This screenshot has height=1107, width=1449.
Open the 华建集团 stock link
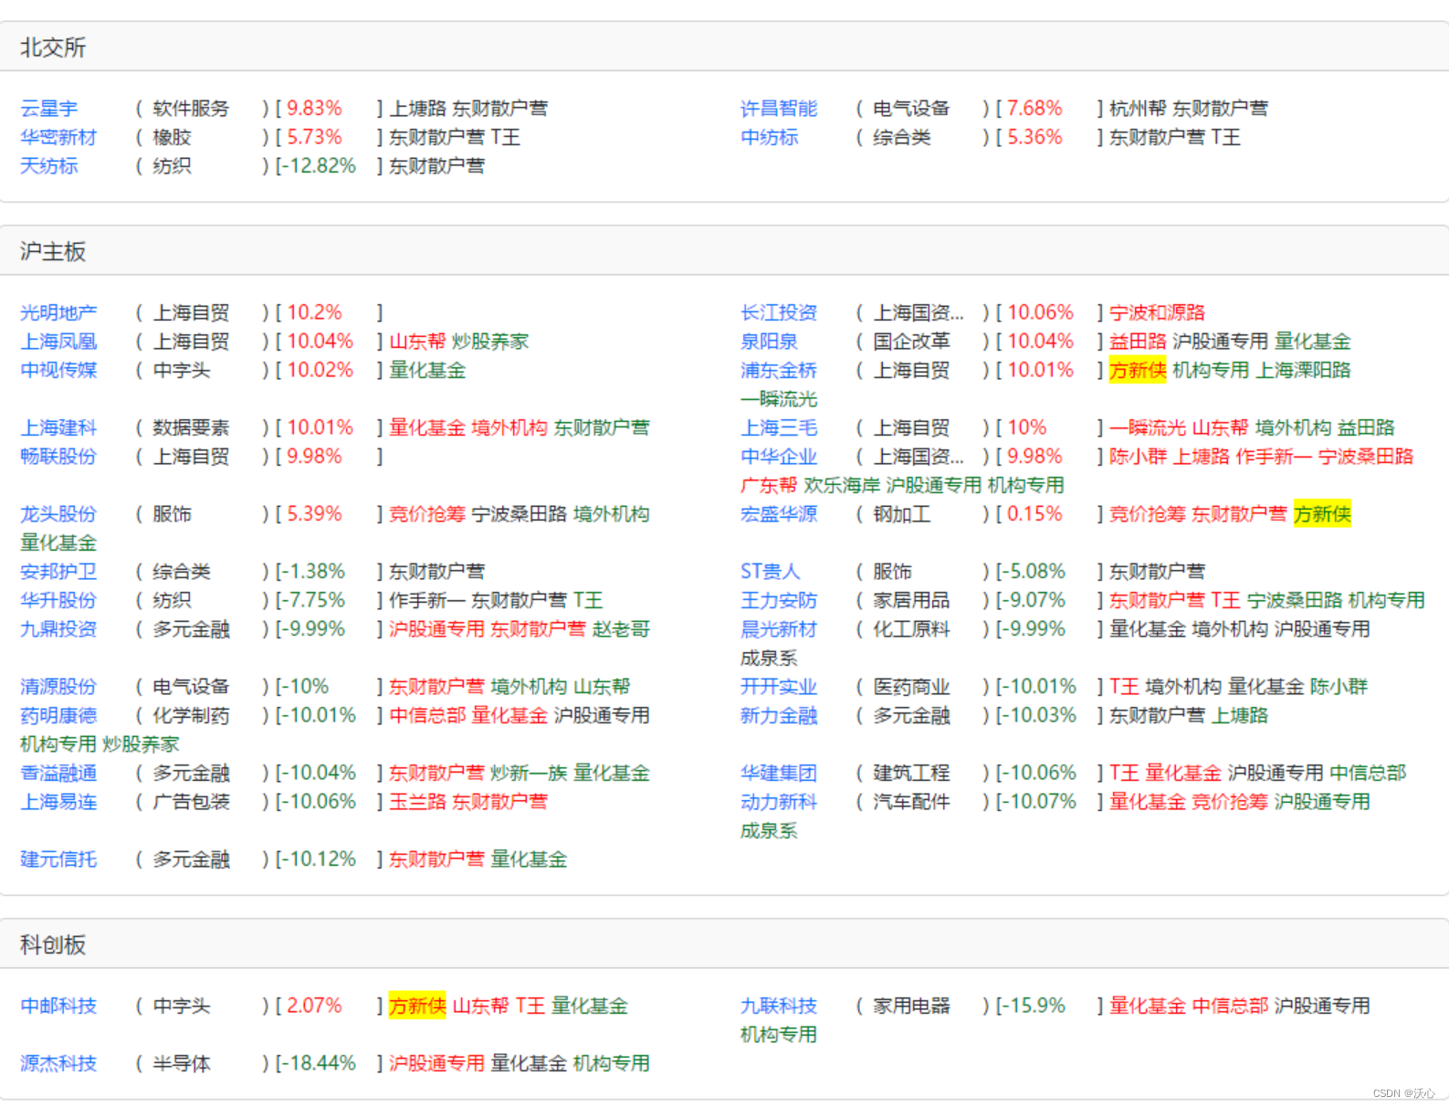[x=779, y=773]
